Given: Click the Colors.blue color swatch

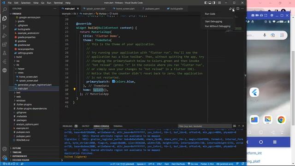Looking at the screenshot, I should point(113,81).
